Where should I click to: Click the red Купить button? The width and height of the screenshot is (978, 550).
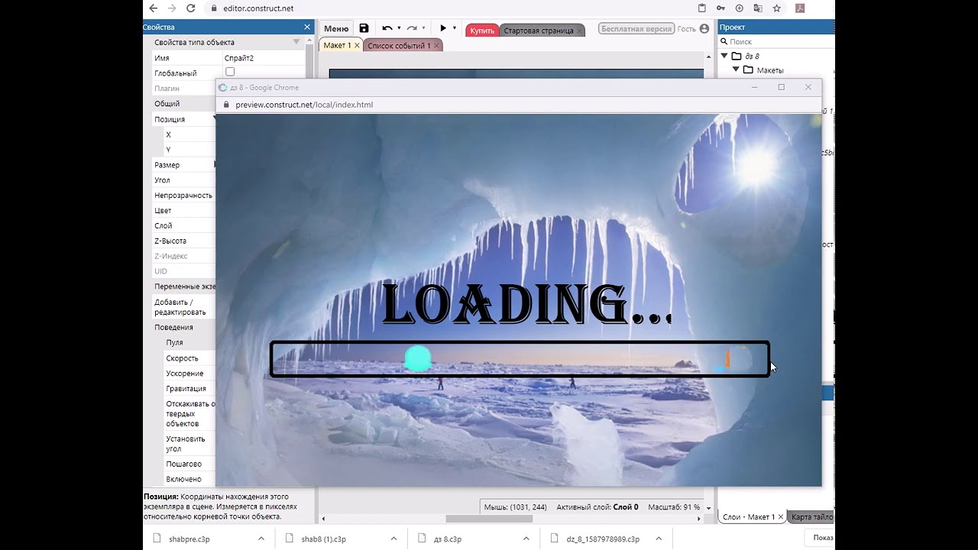pos(482,31)
